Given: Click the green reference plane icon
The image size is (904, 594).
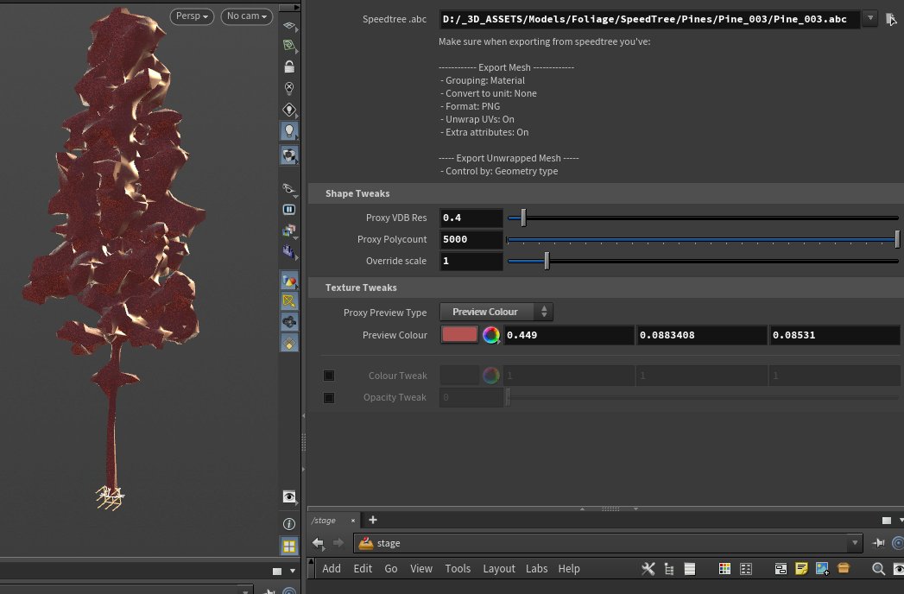Looking at the screenshot, I should click(289, 45).
